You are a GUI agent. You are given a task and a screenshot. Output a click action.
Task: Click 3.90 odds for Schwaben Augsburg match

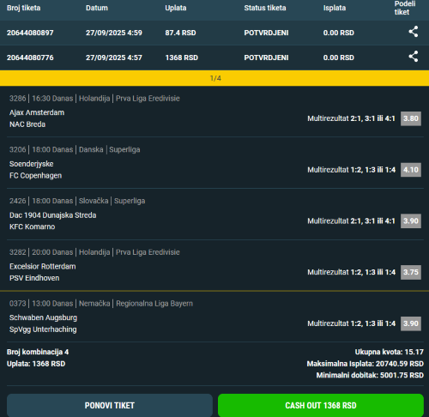tap(411, 323)
